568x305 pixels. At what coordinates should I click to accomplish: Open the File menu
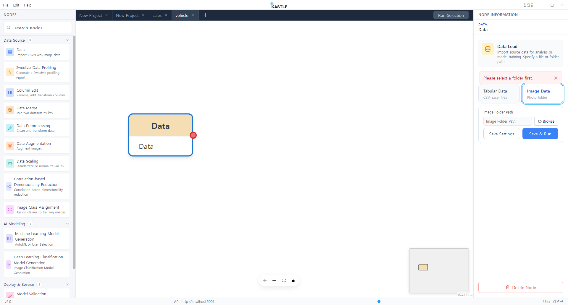click(x=6, y=5)
